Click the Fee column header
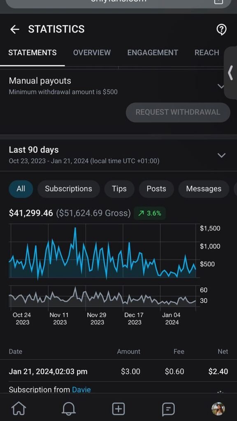The width and height of the screenshot is (237, 421). pyautogui.click(x=179, y=352)
